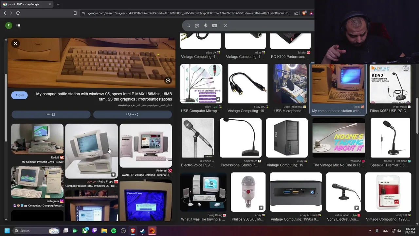Reload the current page
Screen dimensions: 419x236
18,13
